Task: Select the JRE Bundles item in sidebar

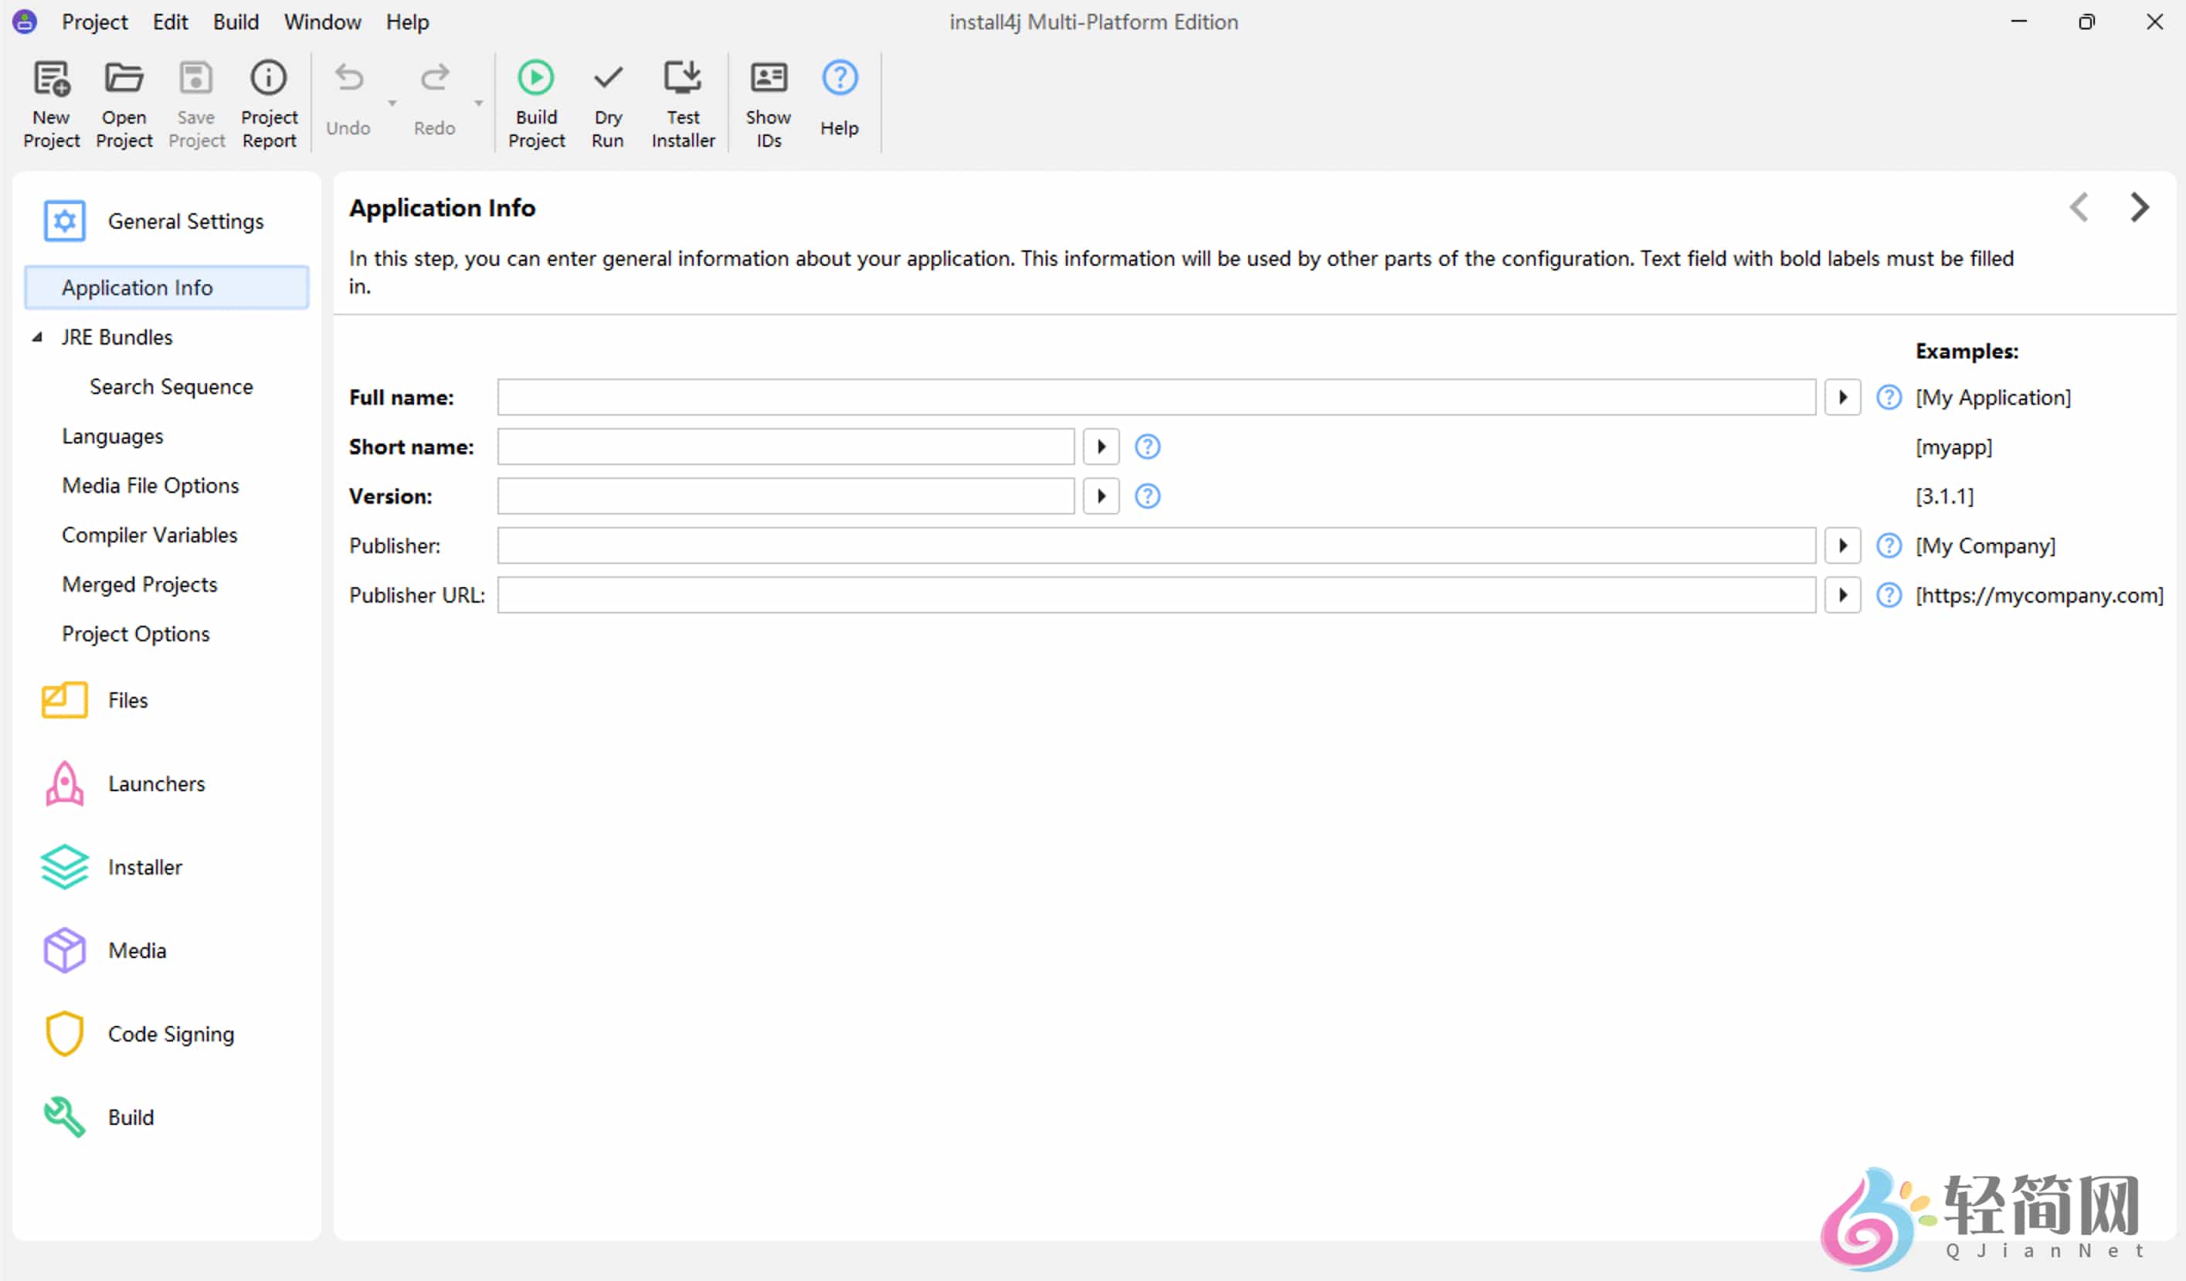Action: coord(116,337)
